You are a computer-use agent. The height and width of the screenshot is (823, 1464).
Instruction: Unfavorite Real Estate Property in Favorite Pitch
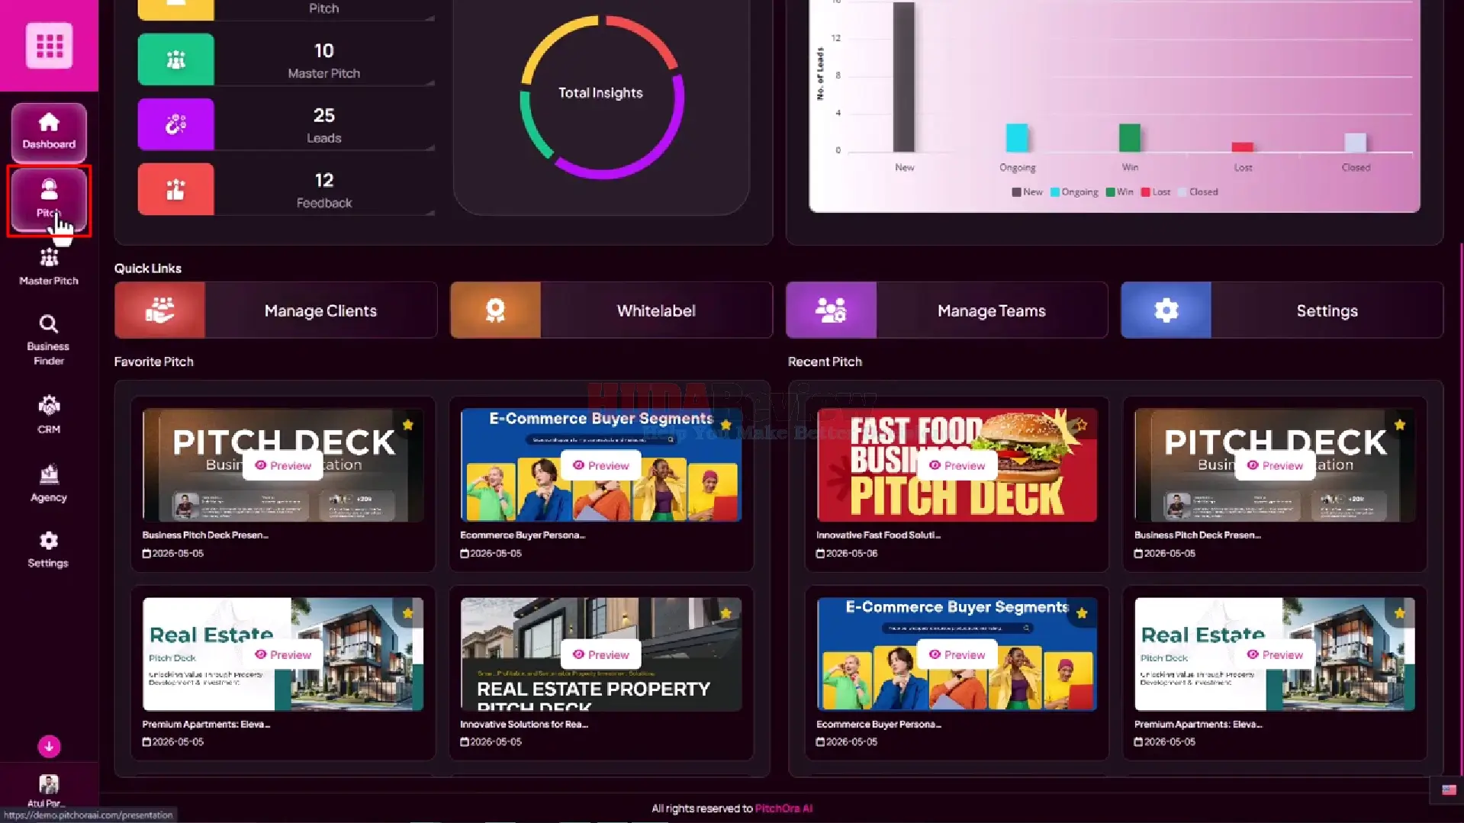[x=726, y=613]
